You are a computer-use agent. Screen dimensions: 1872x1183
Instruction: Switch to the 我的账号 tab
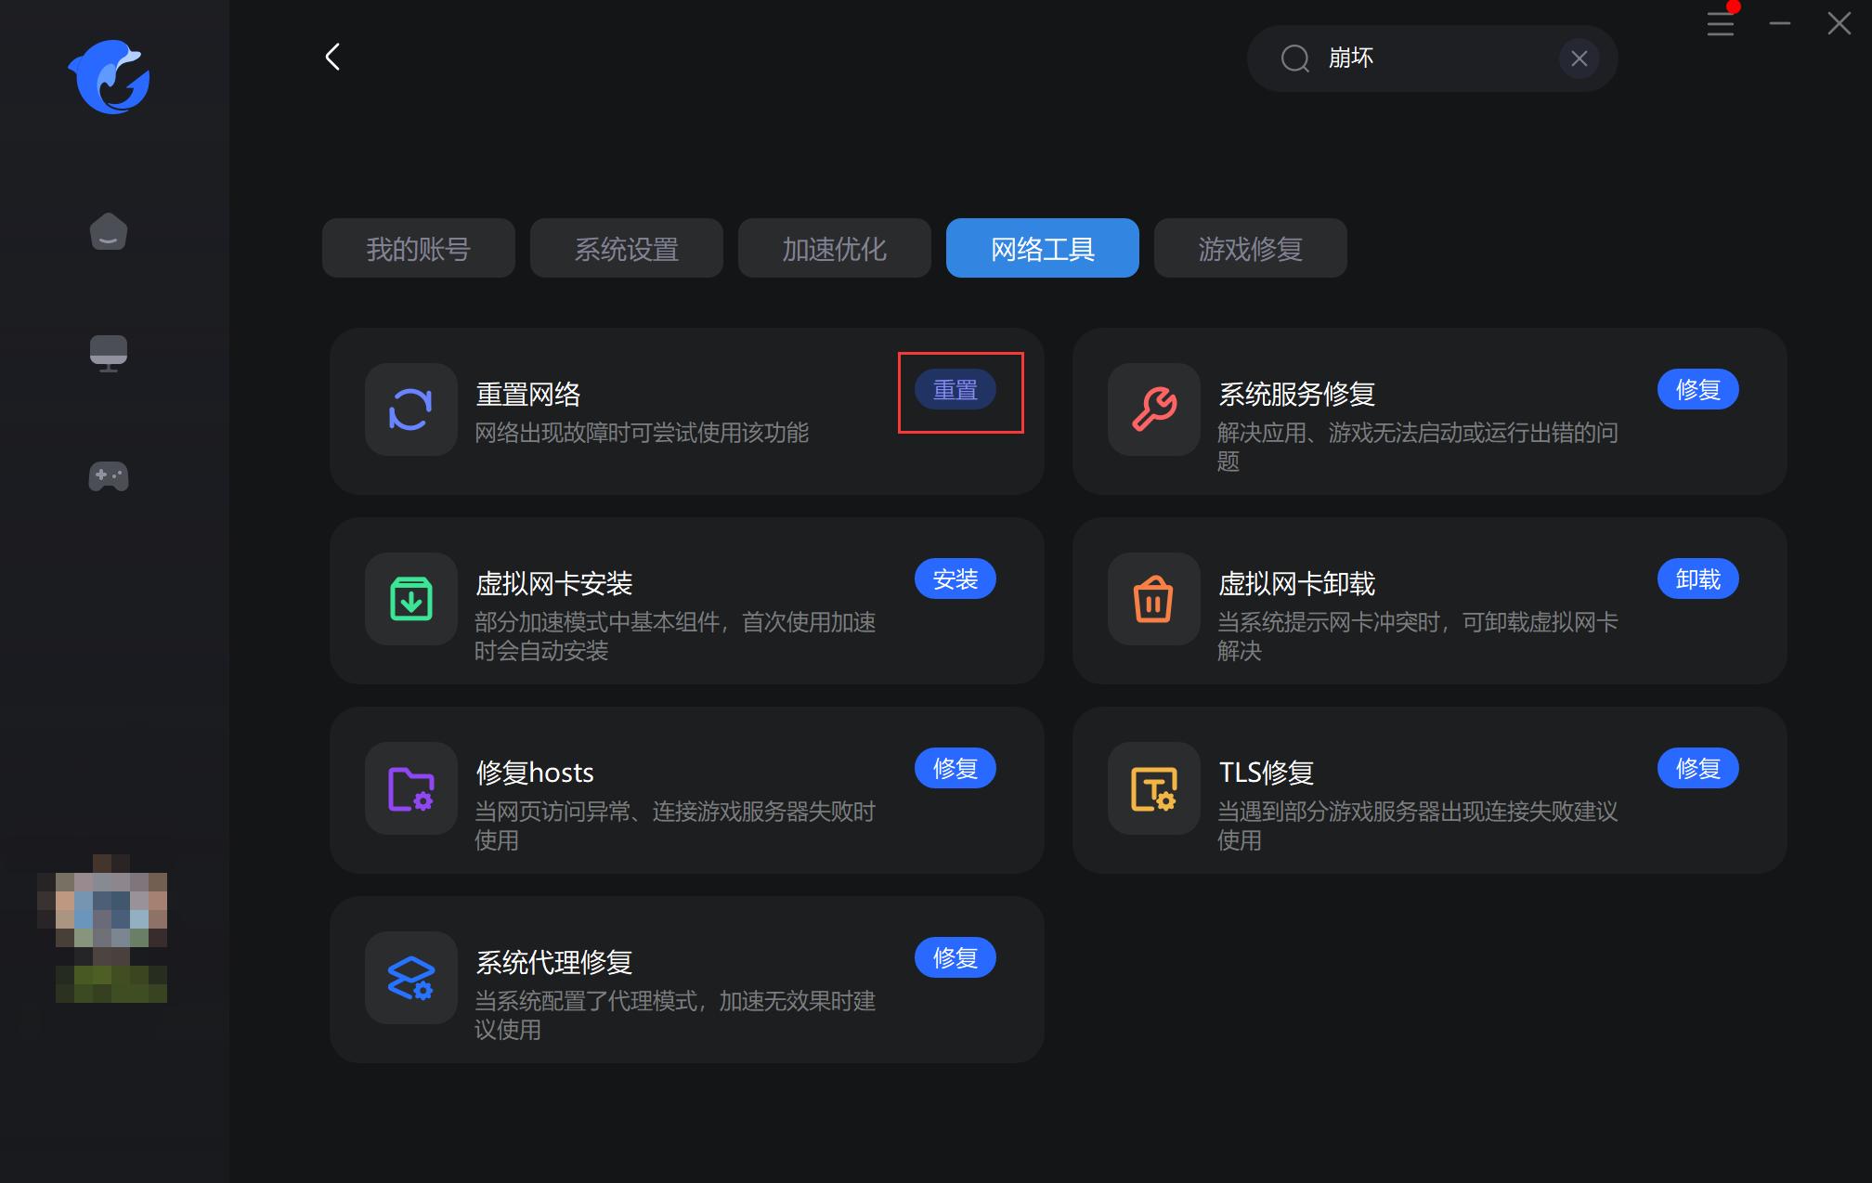click(x=418, y=248)
